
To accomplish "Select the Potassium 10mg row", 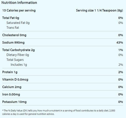I will pyautogui.click(x=62, y=102).
